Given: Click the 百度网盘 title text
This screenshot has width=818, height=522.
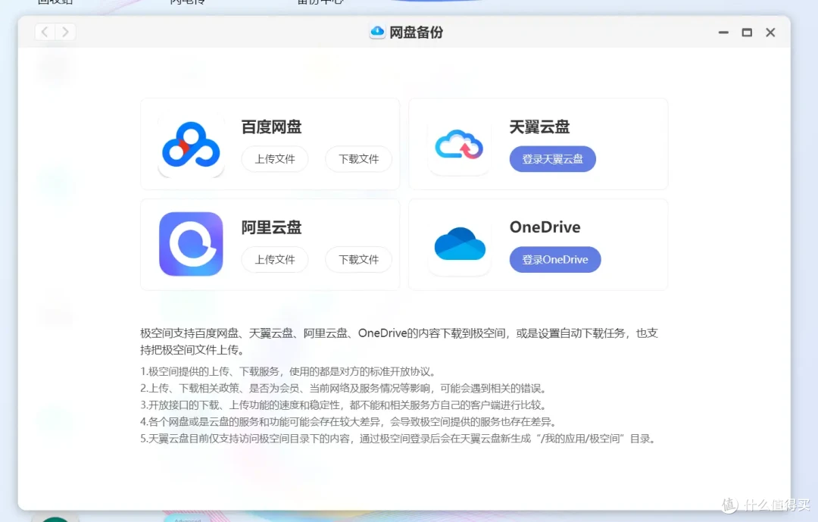Looking at the screenshot, I should 271,127.
